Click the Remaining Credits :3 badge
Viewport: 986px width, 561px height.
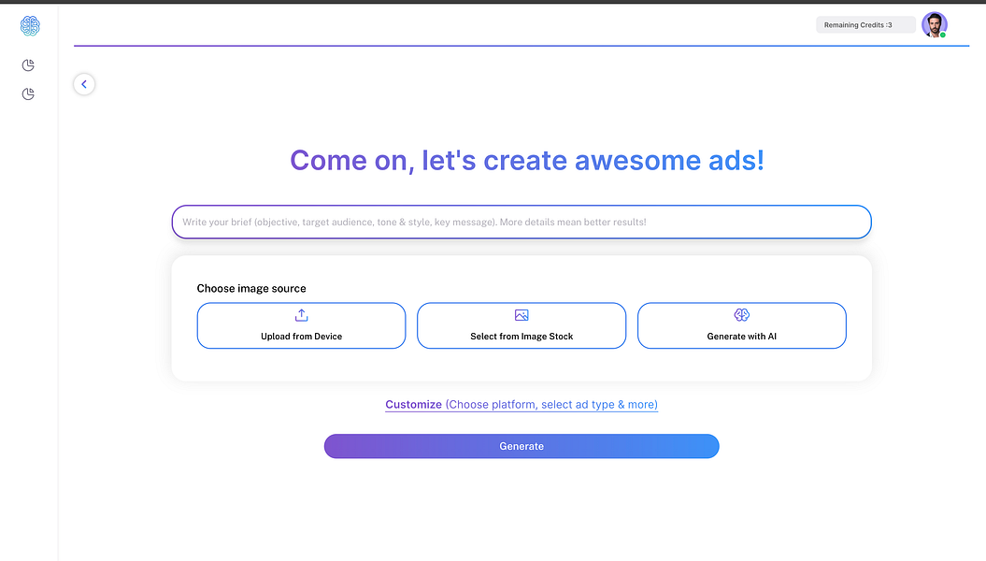[x=865, y=24]
